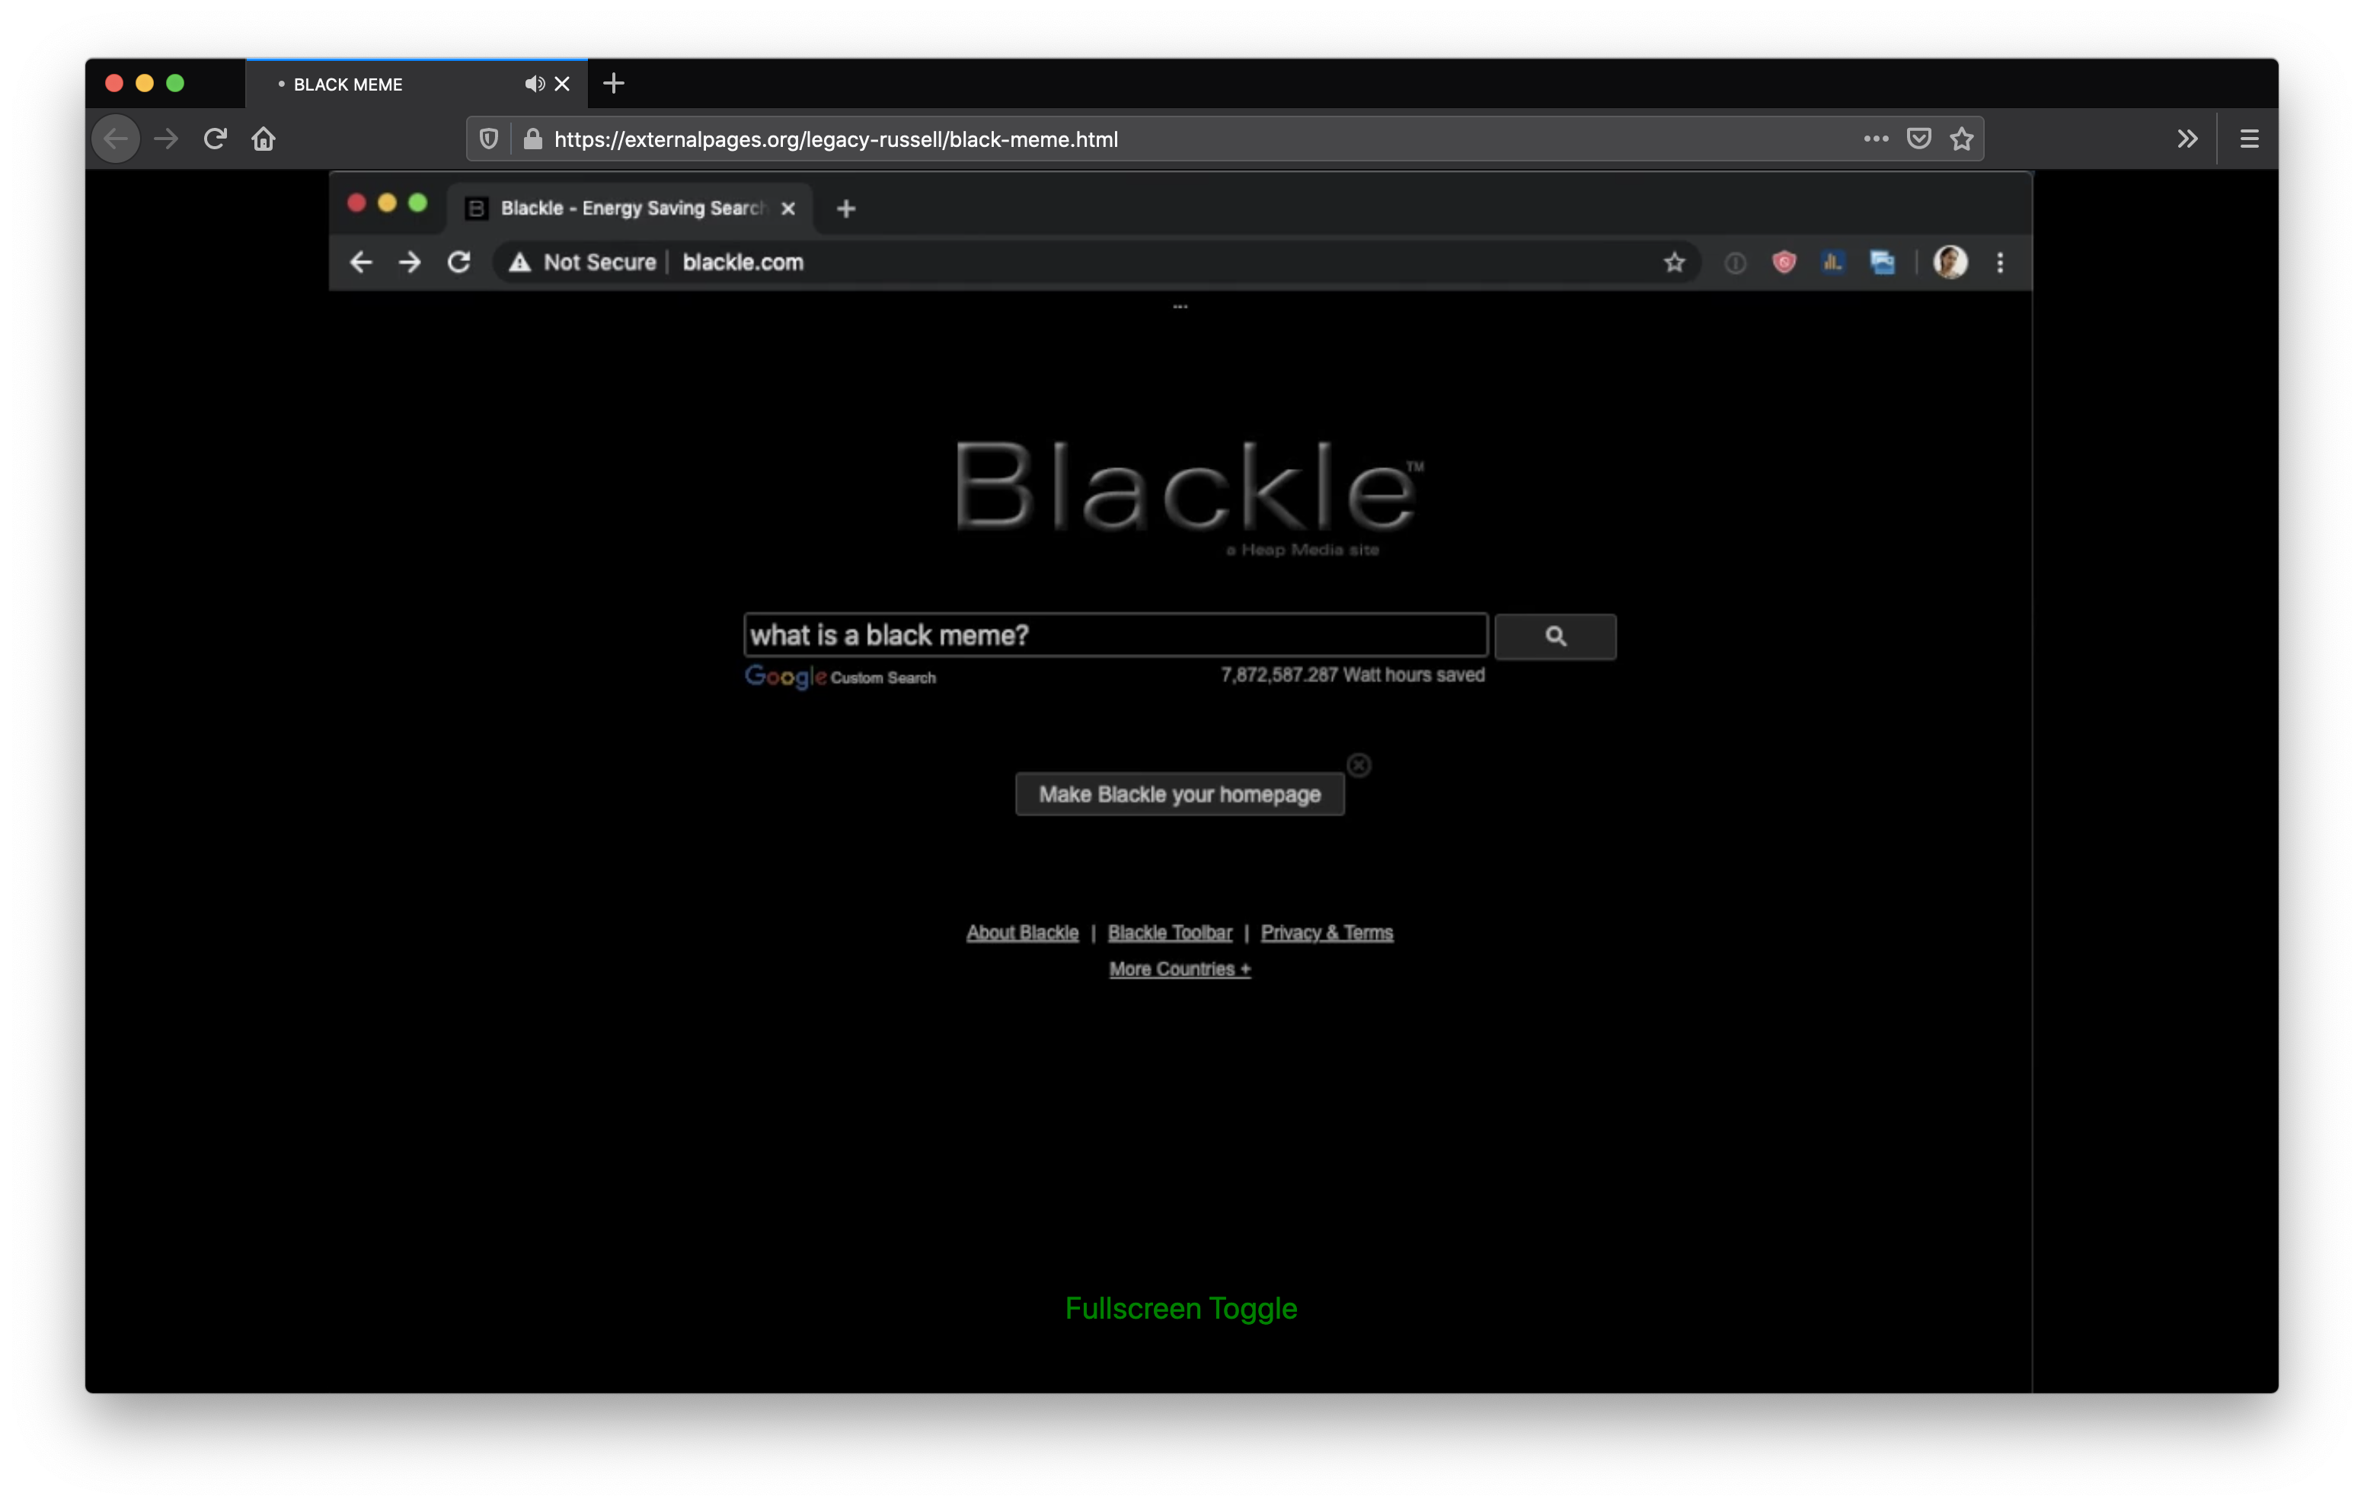Open the user profile avatar
This screenshot has width=2364, height=1506.
click(x=1950, y=262)
